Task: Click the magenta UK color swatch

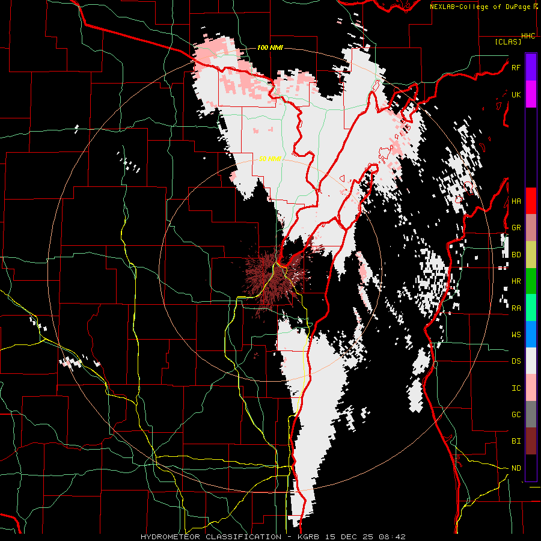Action: tap(531, 94)
